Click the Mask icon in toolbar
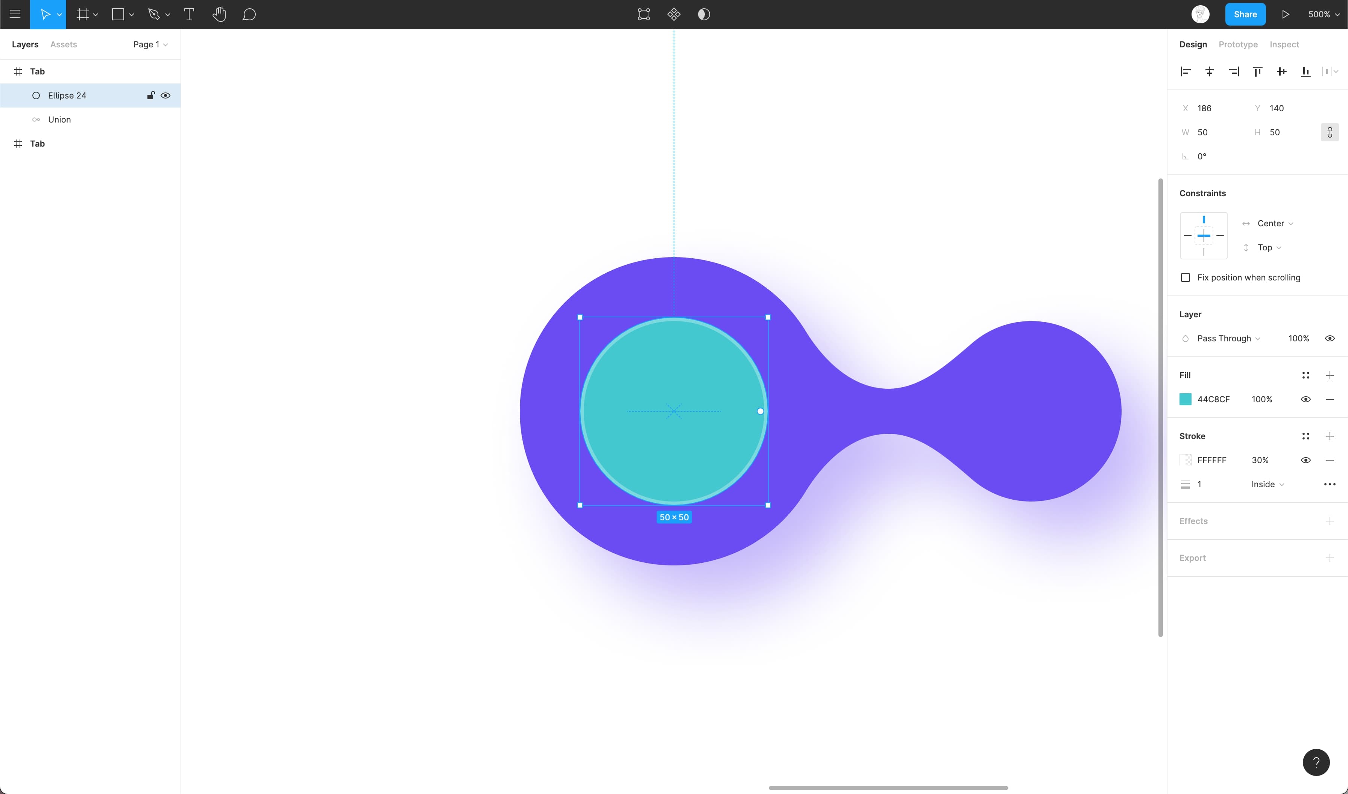The width and height of the screenshot is (1348, 794). 704,14
